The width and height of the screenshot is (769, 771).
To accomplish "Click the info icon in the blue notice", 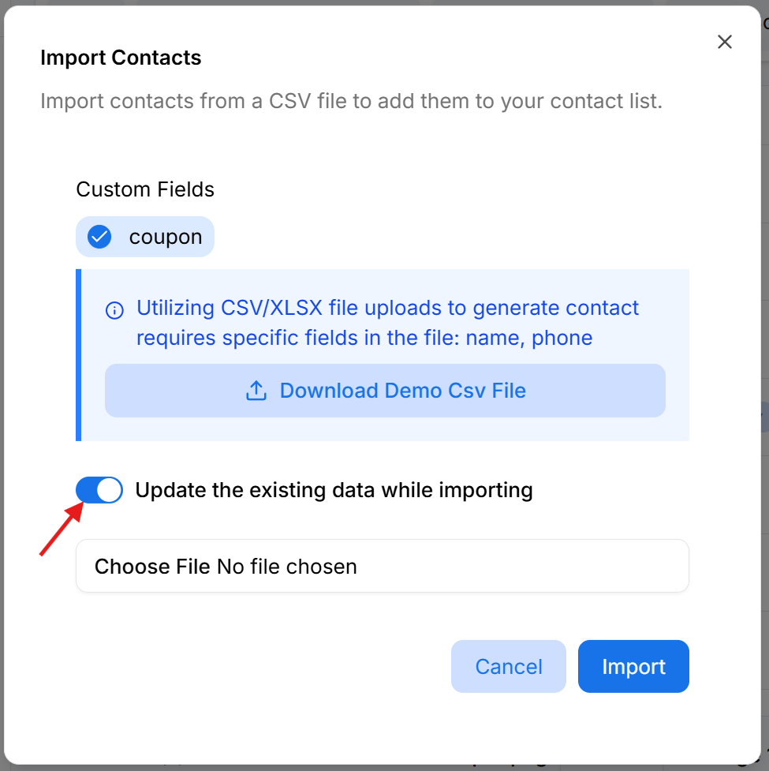I will 114,310.
